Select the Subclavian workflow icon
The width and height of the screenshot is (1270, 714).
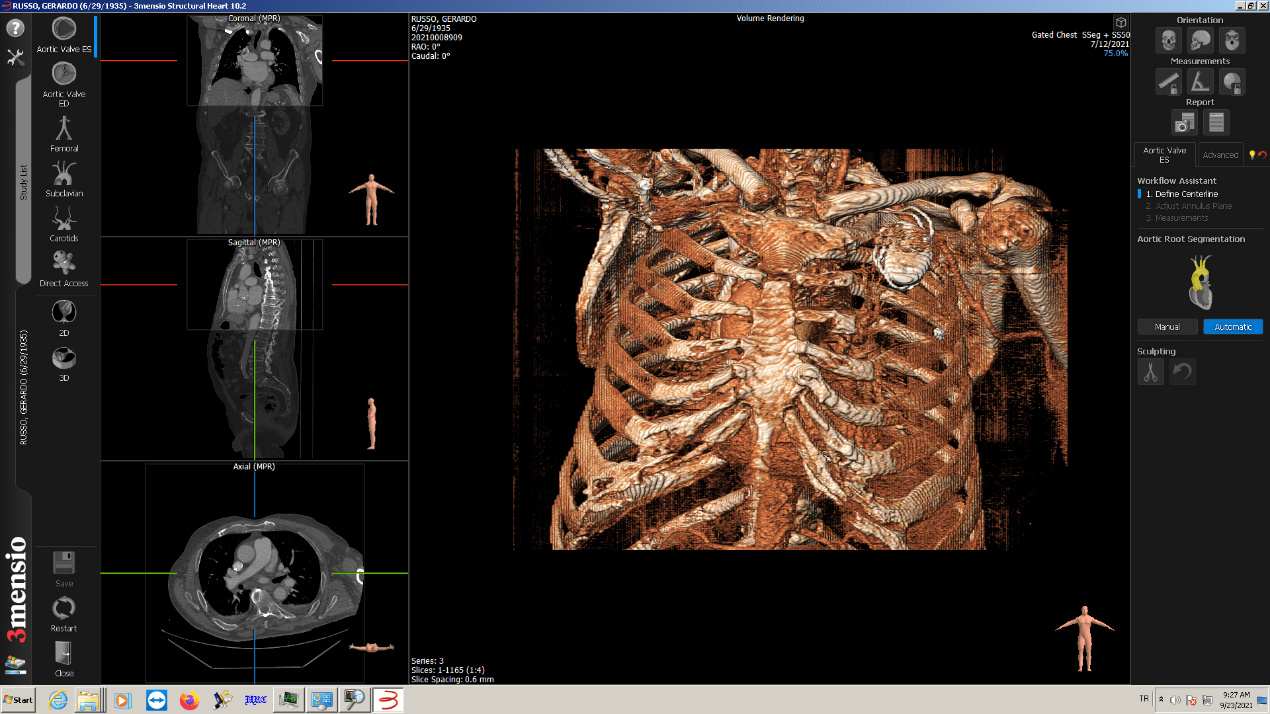[x=64, y=175]
